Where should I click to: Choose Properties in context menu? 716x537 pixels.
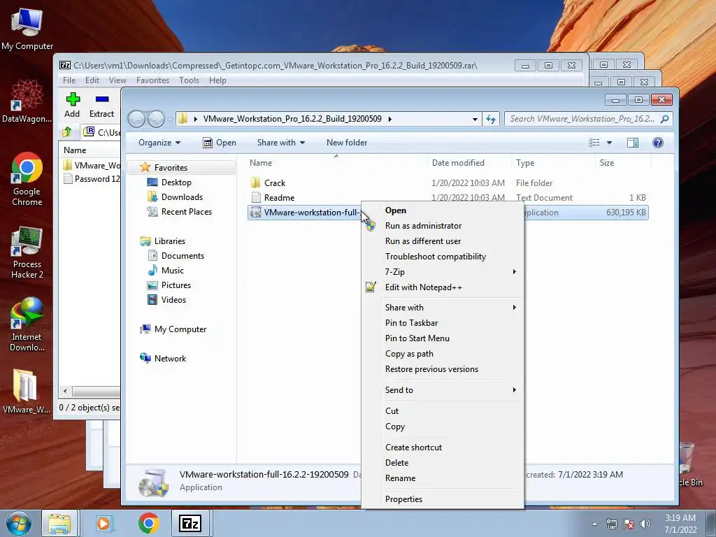pos(403,499)
